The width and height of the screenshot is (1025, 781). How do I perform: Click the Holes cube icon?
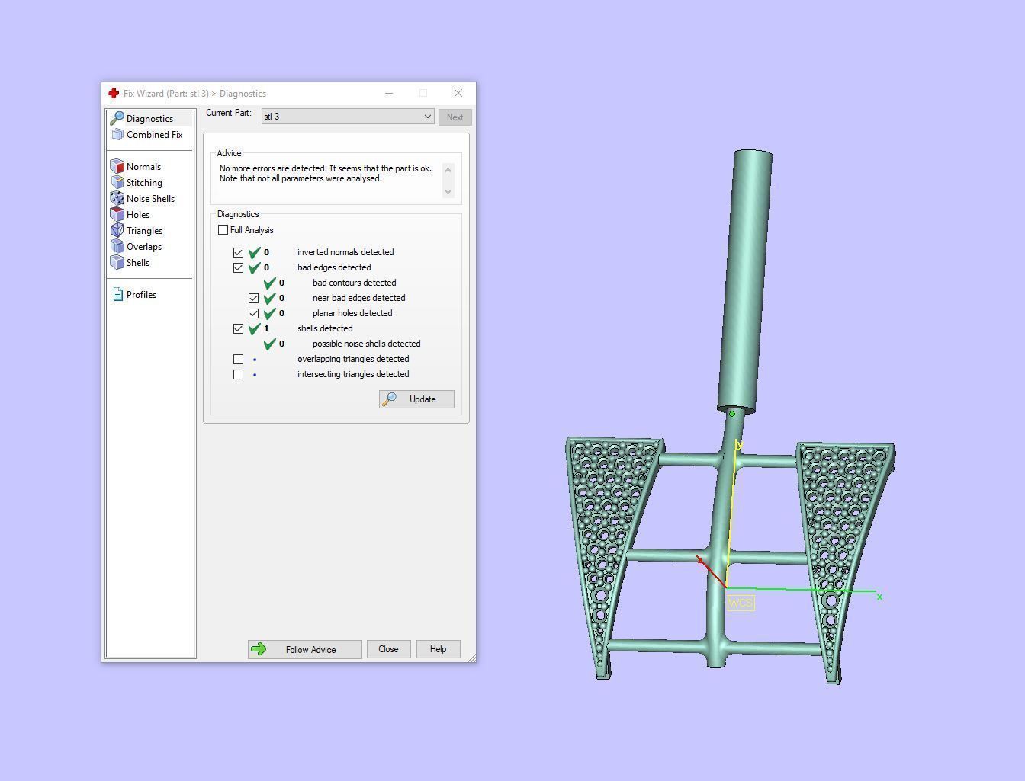117,214
